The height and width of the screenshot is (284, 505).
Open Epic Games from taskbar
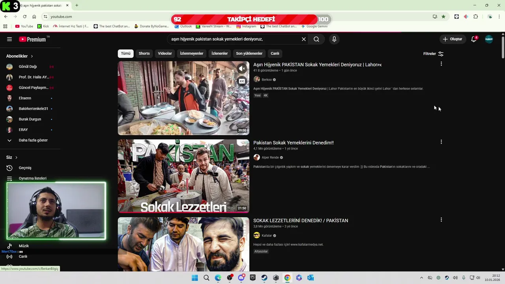tap(253, 278)
